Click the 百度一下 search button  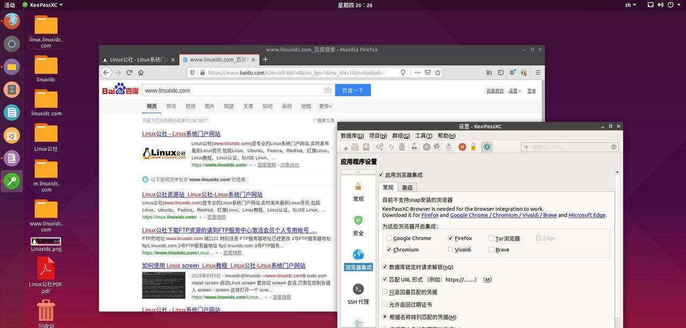[353, 91]
